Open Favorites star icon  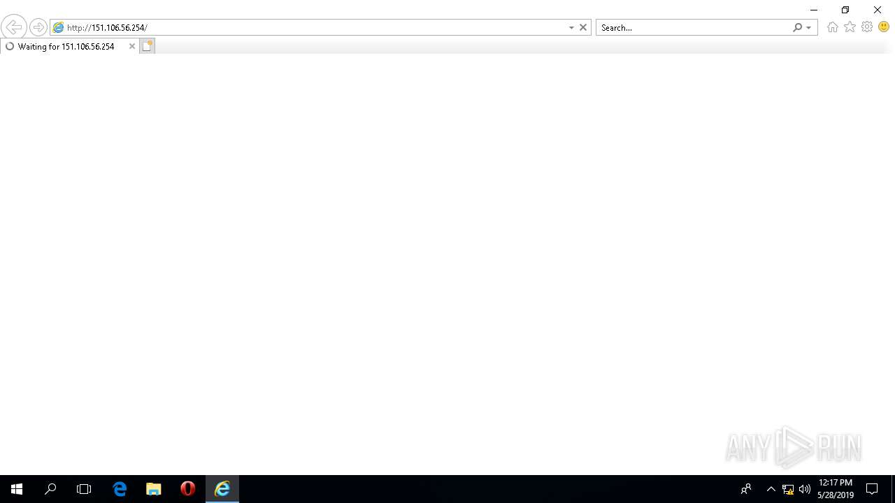[x=850, y=27]
